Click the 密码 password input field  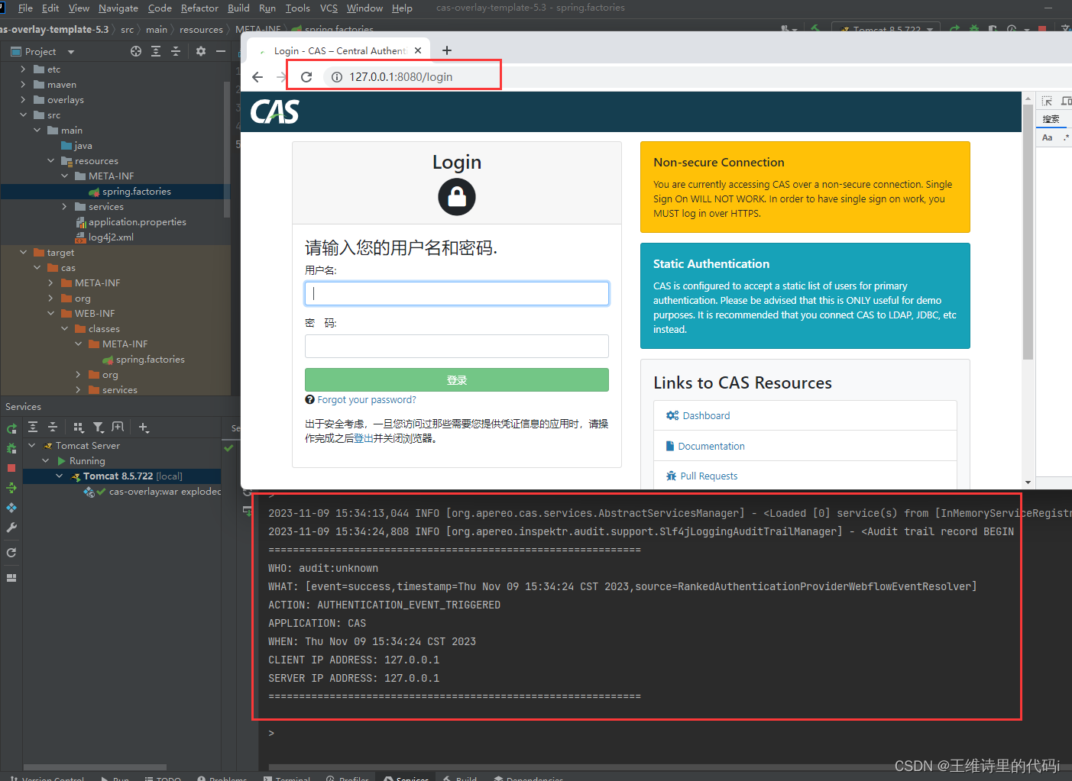tap(457, 346)
